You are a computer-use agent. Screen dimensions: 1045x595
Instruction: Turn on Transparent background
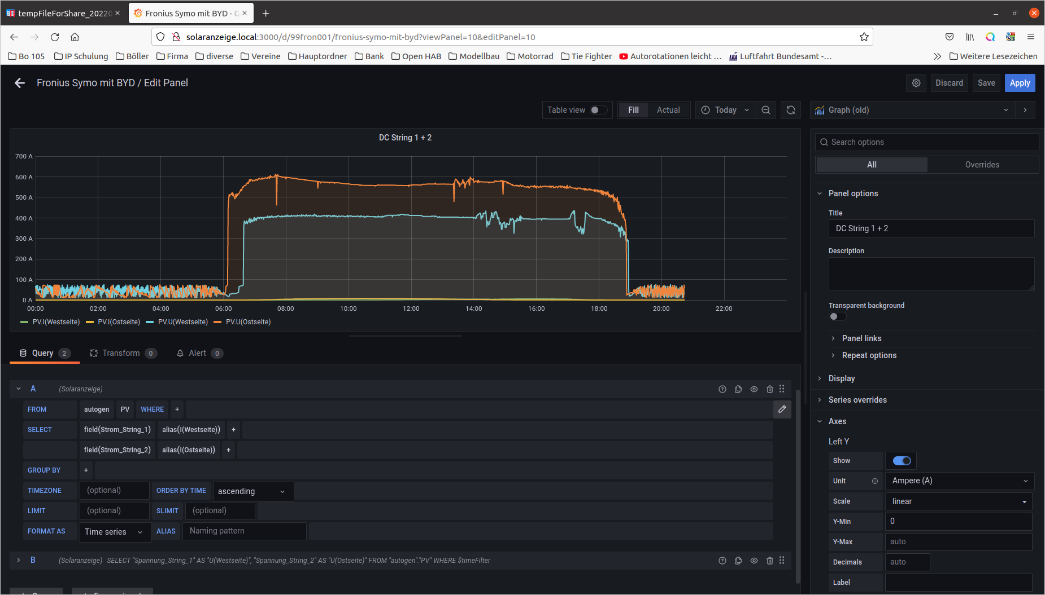click(837, 316)
